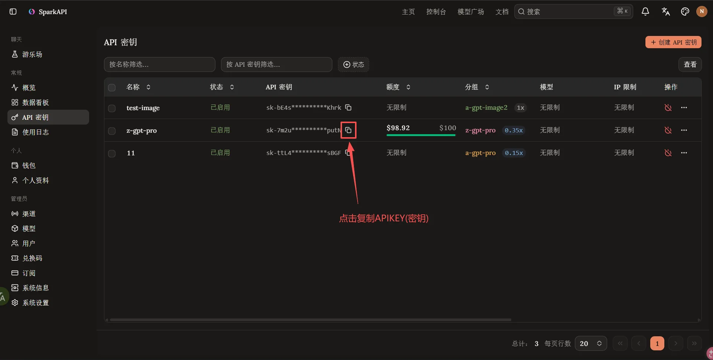Select the checkbox for key 11

point(112,153)
